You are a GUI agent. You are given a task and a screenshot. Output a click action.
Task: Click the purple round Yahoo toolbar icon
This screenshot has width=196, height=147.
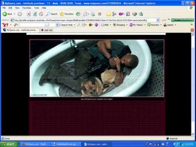click(x=96, y=25)
